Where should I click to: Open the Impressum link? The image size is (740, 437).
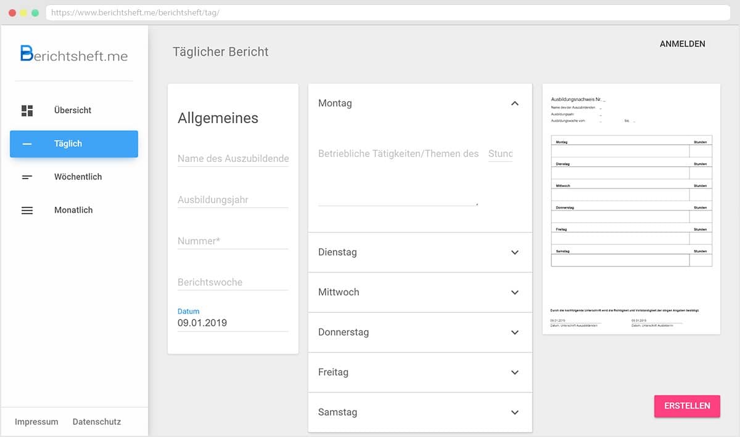pos(36,422)
